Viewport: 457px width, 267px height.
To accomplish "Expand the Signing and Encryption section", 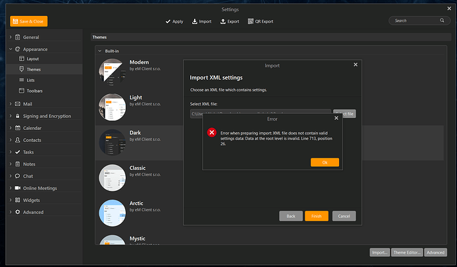I will [11, 116].
